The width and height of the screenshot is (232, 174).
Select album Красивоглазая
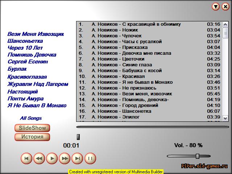pos(27,77)
